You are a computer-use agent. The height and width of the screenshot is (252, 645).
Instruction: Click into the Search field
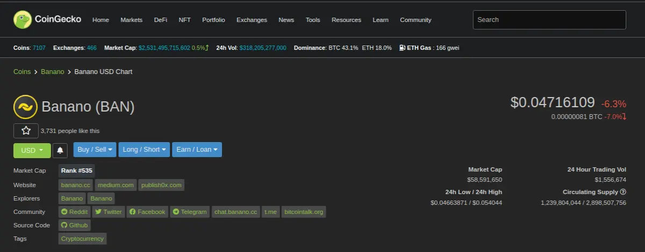pos(549,20)
